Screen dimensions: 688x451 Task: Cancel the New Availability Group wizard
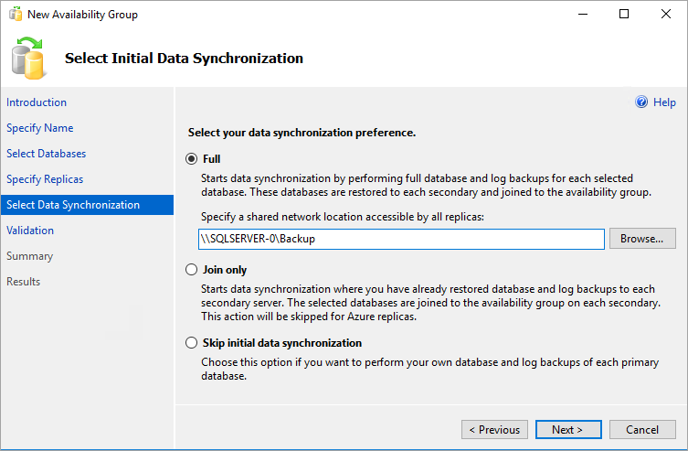(x=642, y=429)
